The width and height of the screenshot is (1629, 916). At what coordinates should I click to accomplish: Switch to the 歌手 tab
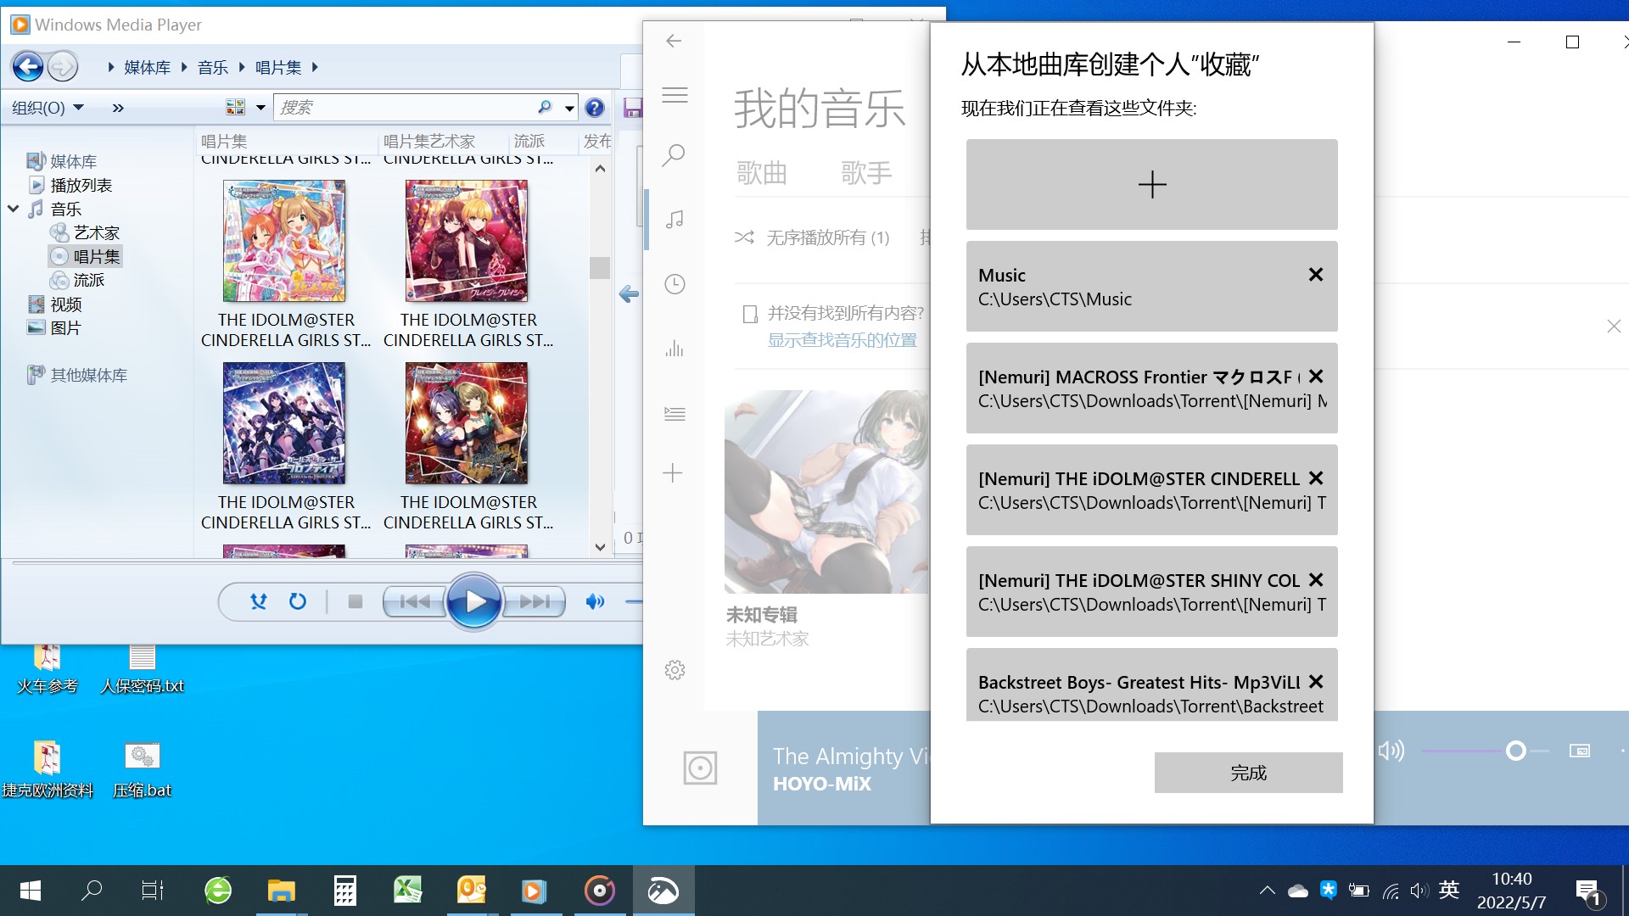865,173
